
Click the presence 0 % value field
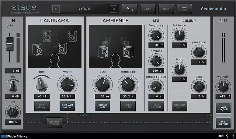pos(199,62)
